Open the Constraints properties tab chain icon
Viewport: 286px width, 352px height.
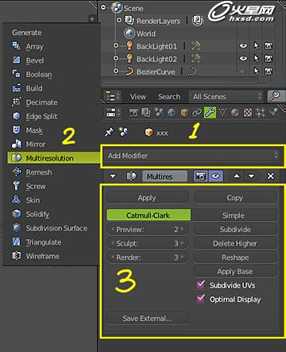(x=197, y=113)
